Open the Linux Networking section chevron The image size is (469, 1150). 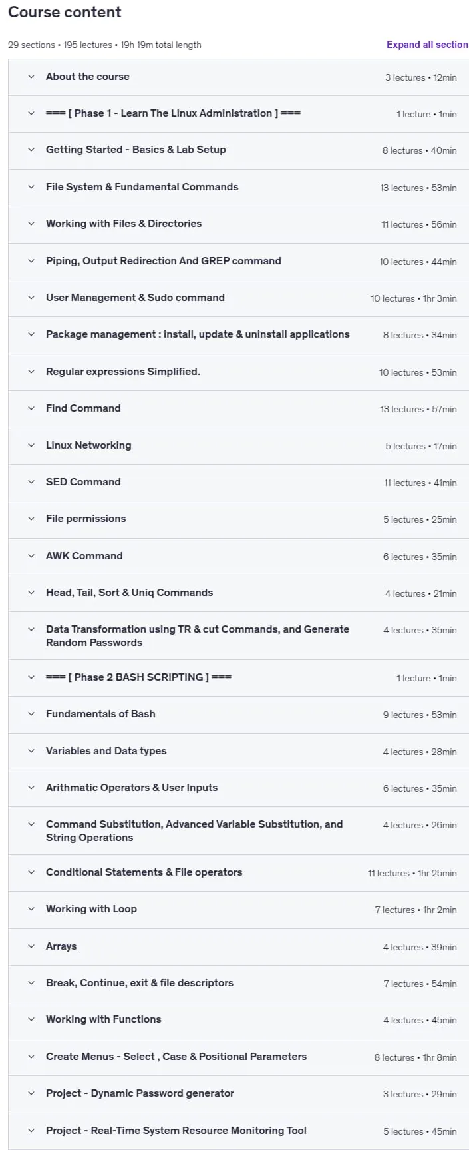click(x=31, y=445)
